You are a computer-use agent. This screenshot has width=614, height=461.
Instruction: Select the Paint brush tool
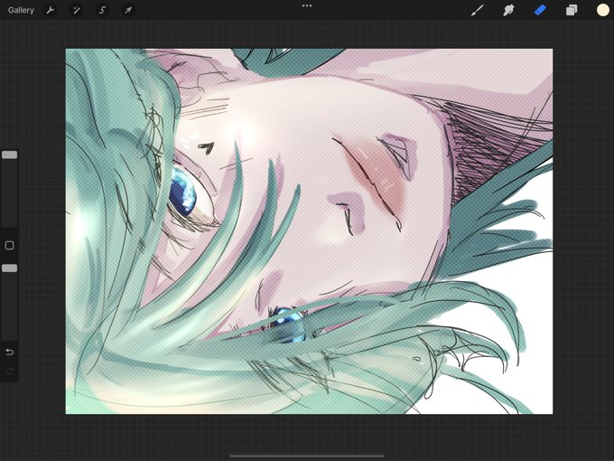(x=477, y=10)
